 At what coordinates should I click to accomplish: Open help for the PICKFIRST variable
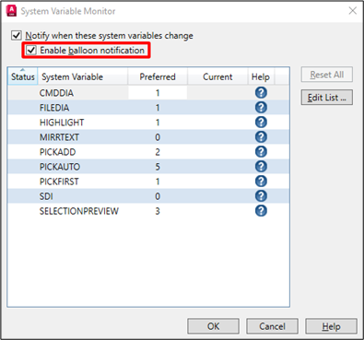pyautogui.click(x=261, y=182)
